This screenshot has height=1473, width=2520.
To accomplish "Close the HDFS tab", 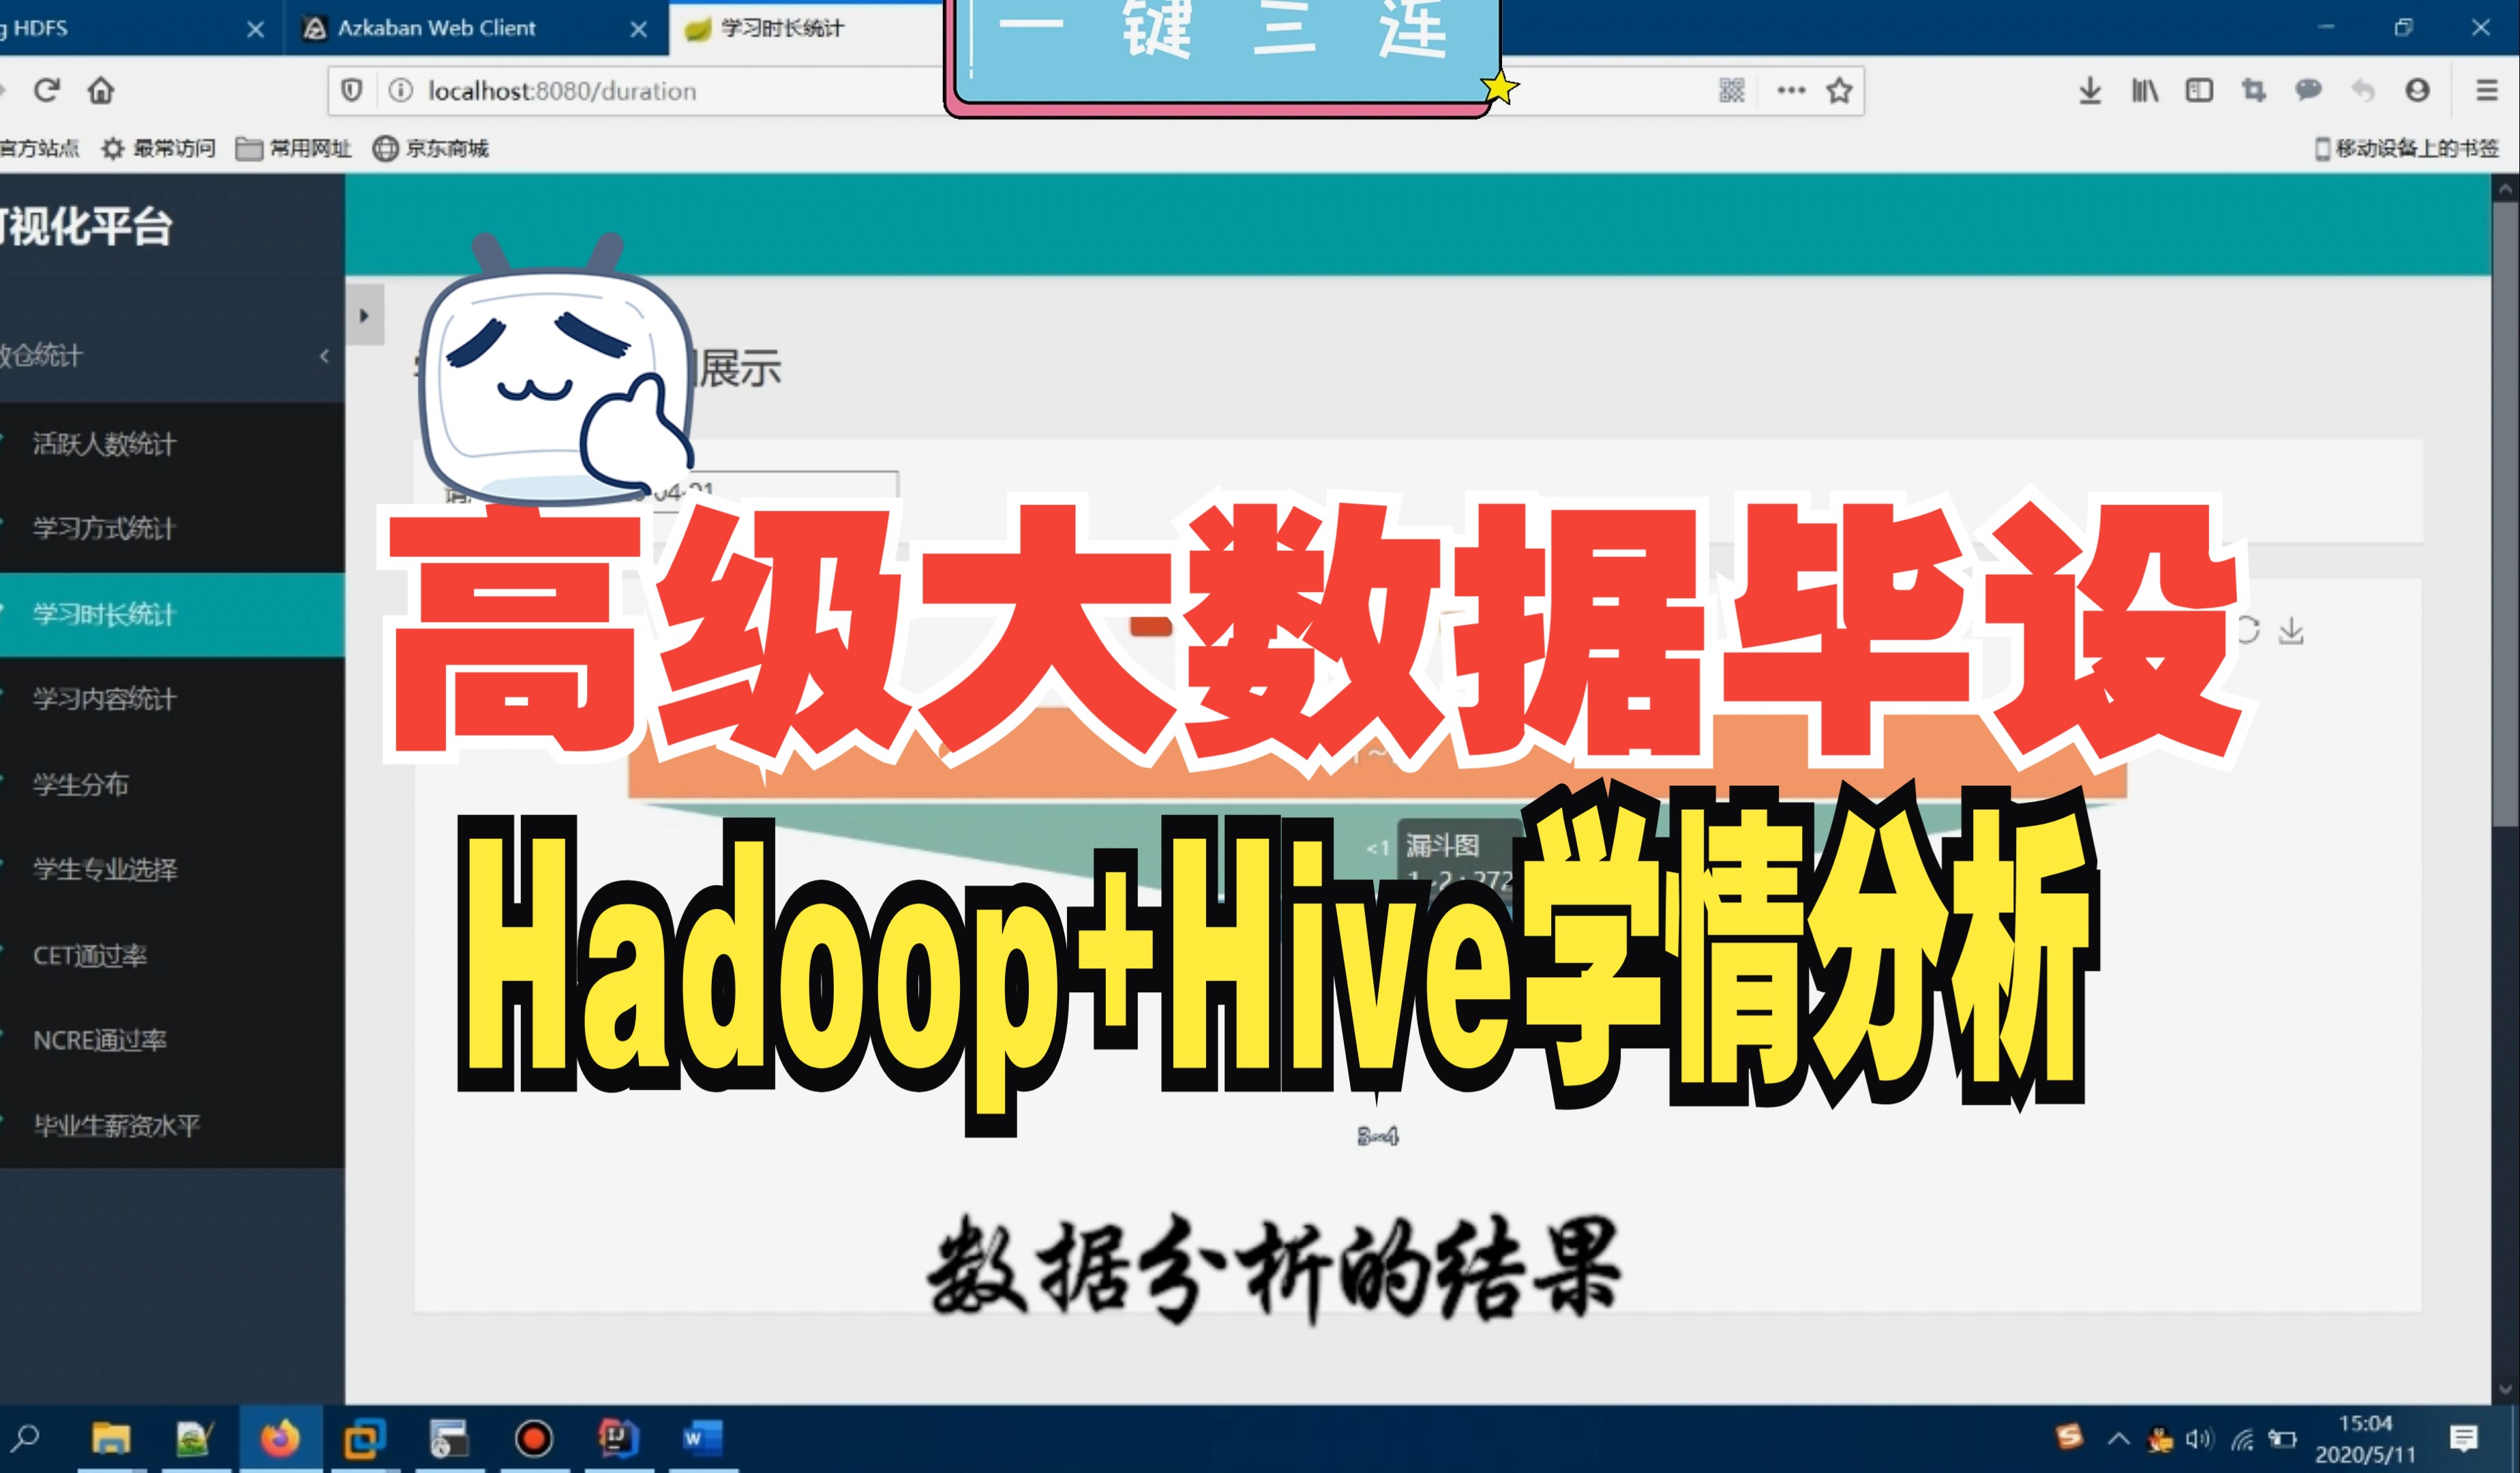I will 256,29.
